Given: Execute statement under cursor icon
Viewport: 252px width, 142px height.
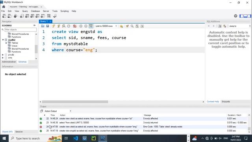Looking at the screenshot, I should [59, 26].
